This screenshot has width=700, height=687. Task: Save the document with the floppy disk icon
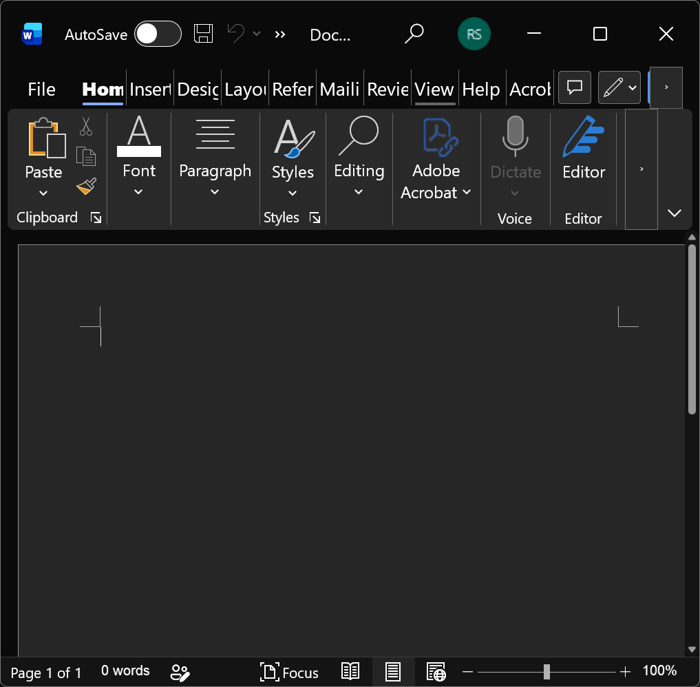tap(203, 34)
